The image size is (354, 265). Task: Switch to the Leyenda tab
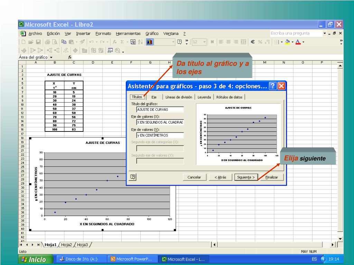(x=204, y=97)
